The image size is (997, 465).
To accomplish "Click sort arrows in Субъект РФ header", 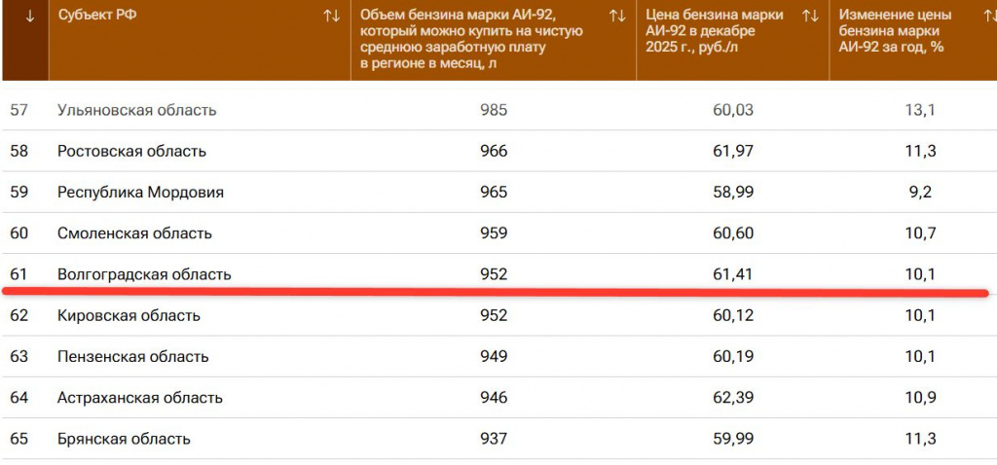I will pyautogui.click(x=331, y=16).
